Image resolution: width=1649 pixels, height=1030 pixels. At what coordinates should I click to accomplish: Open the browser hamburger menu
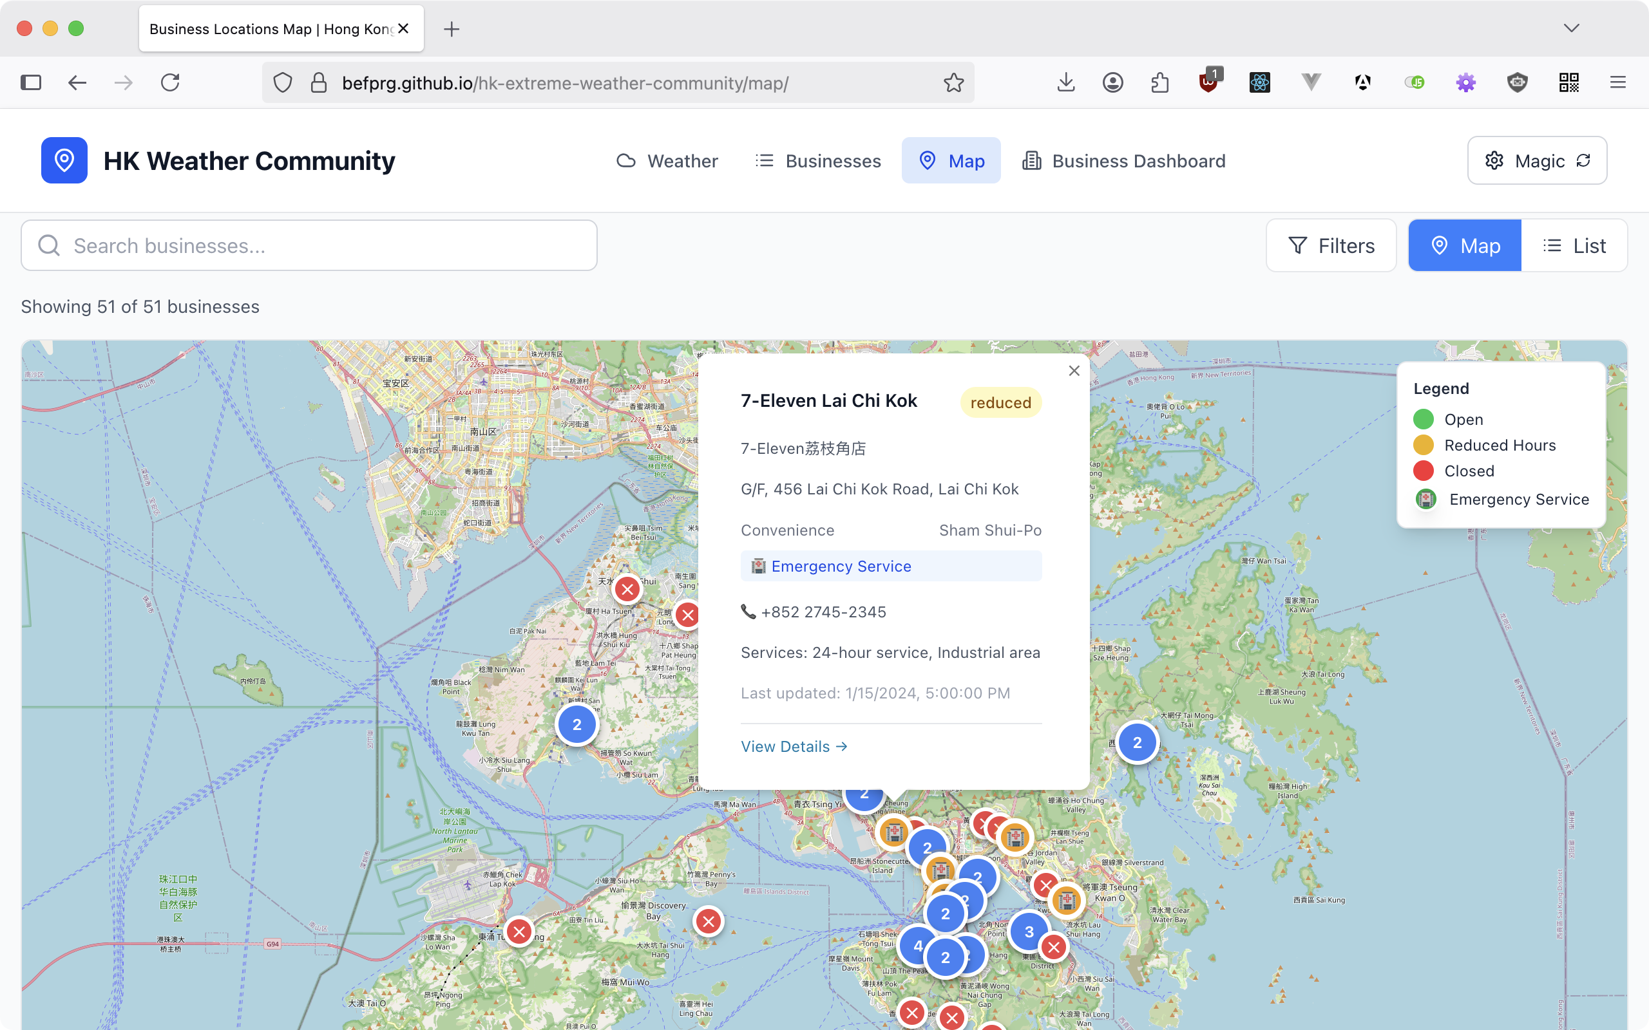1617,83
